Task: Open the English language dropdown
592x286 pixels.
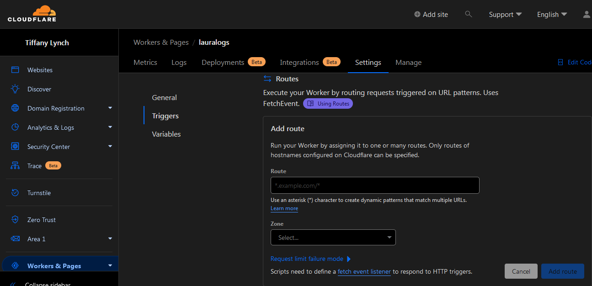Action: [x=552, y=15]
